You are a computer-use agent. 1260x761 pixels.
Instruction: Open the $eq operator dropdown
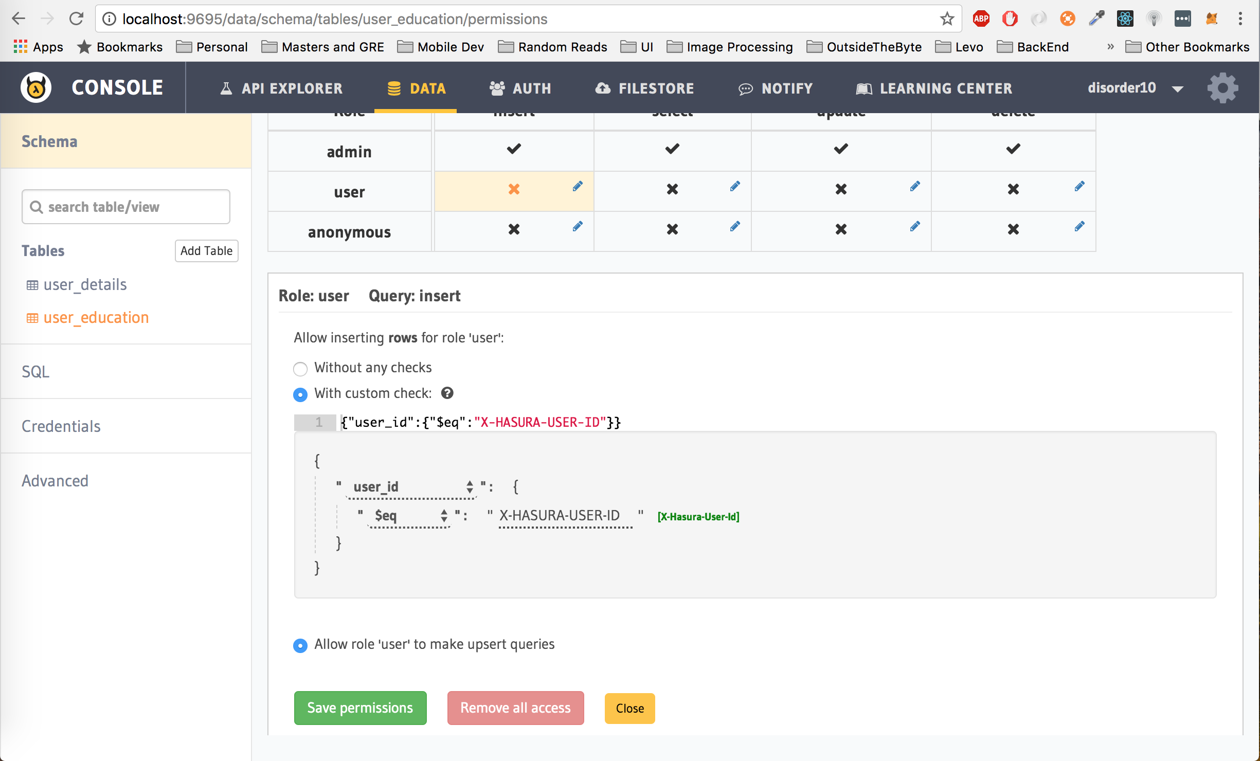[410, 516]
